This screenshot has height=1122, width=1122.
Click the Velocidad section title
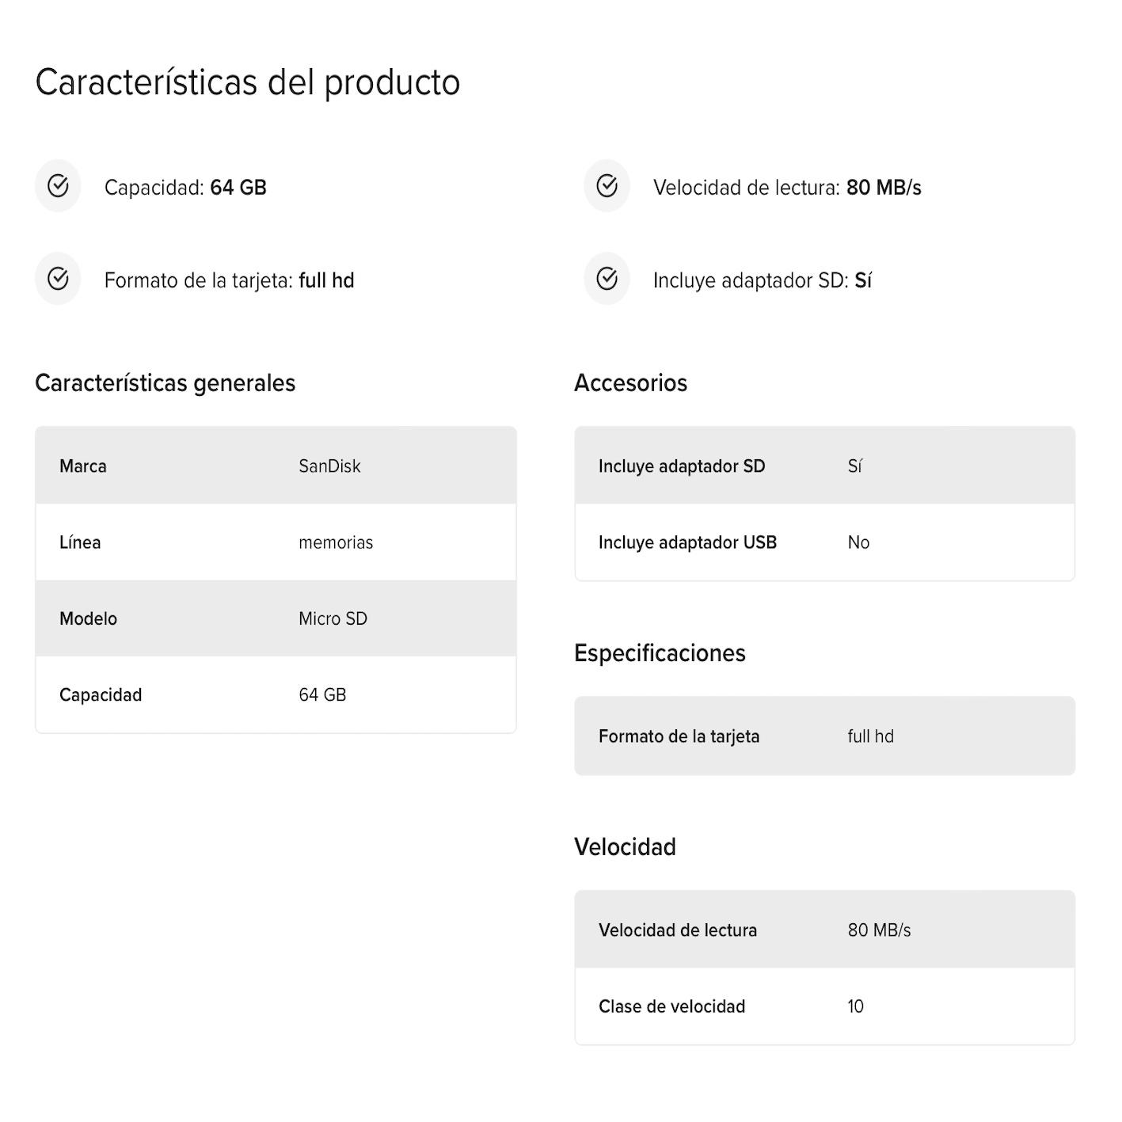(625, 847)
